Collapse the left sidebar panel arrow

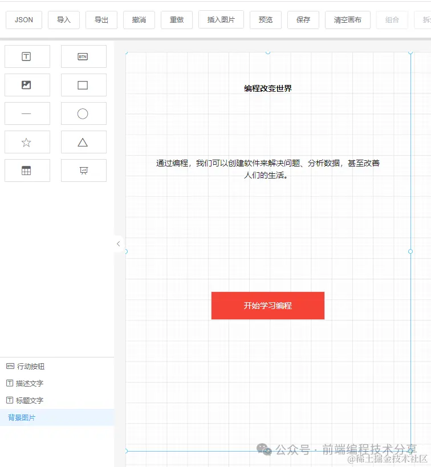pos(118,244)
